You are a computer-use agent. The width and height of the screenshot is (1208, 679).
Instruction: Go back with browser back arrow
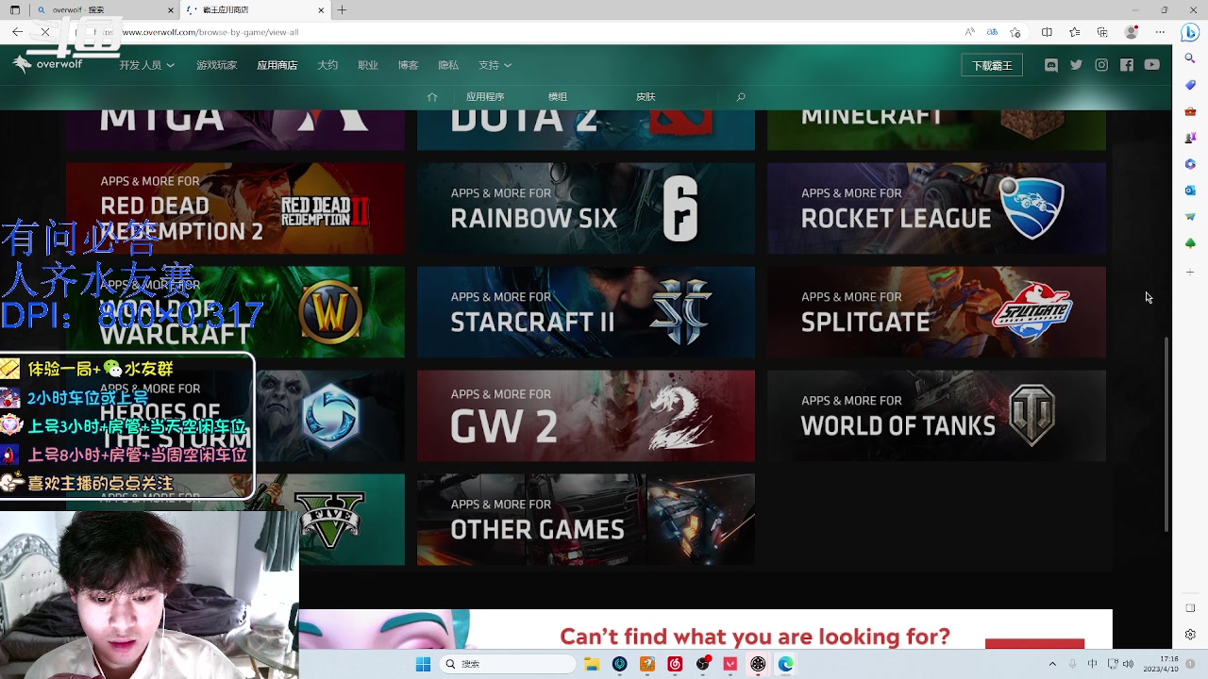pos(17,32)
